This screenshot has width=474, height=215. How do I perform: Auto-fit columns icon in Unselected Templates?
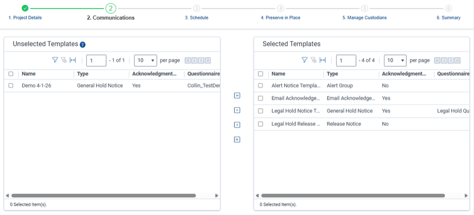point(73,60)
